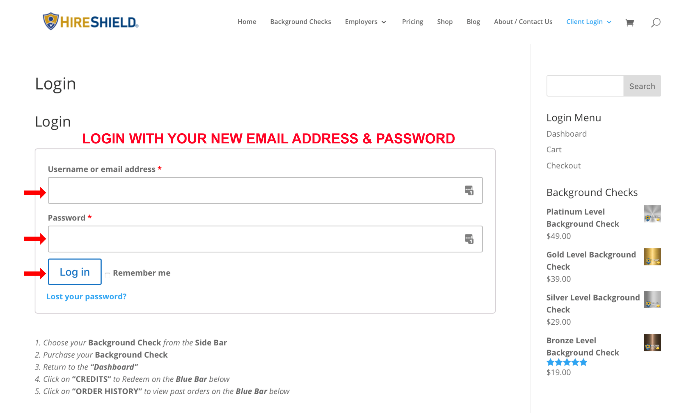Go to the Pricing menu item
695x413 pixels.
pos(412,22)
